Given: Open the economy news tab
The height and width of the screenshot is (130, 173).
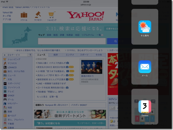Looking at the screenshot, I should pyautogui.click(x=56, y=55).
